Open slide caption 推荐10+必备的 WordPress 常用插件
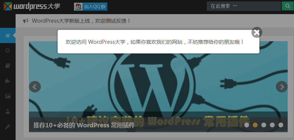The width and height of the screenshot is (294, 140). (x=84, y=125)
